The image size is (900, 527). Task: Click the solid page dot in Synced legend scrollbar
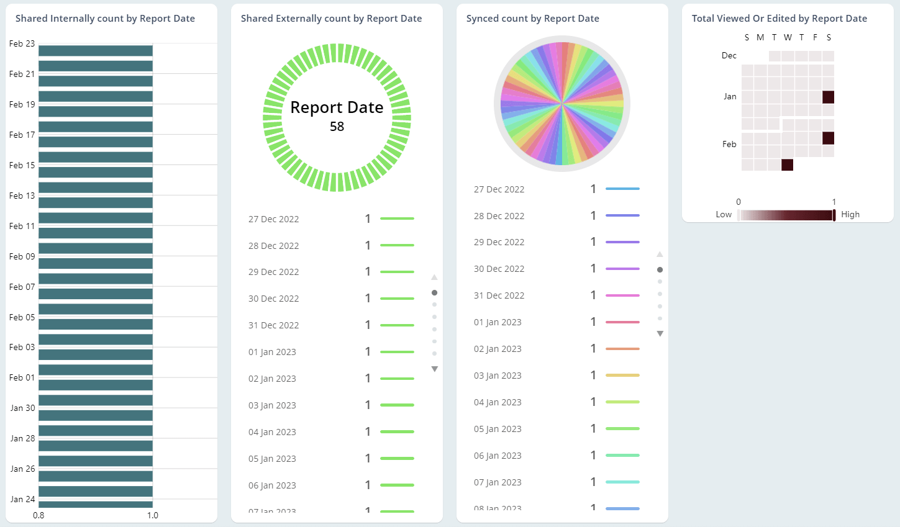tap(660, 269)
